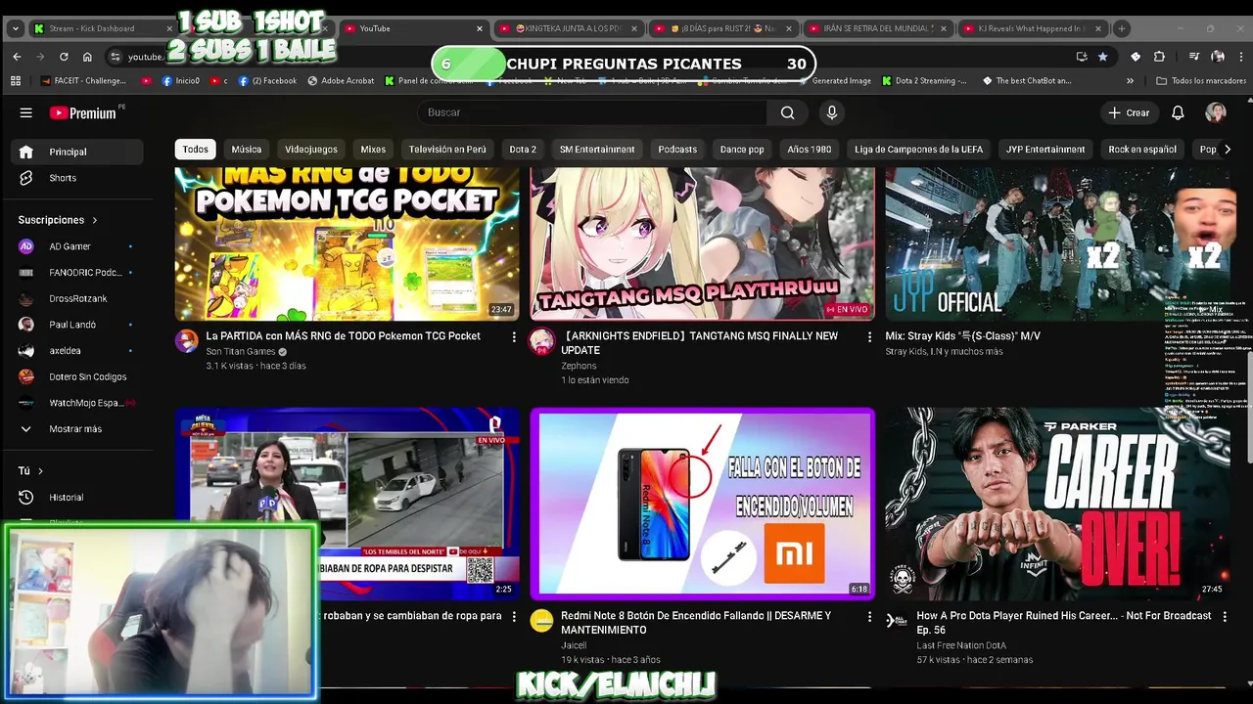The width and height of the screenshot is (1253, 704).
Task: Open Paul Landó subscription channel
Action: coord(78,325)
